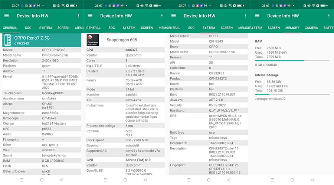This screenshot has width=334, height=185.
Task: Tap Security value 05.02.2022
Action: pyautogui.click(x=217, y=105)
